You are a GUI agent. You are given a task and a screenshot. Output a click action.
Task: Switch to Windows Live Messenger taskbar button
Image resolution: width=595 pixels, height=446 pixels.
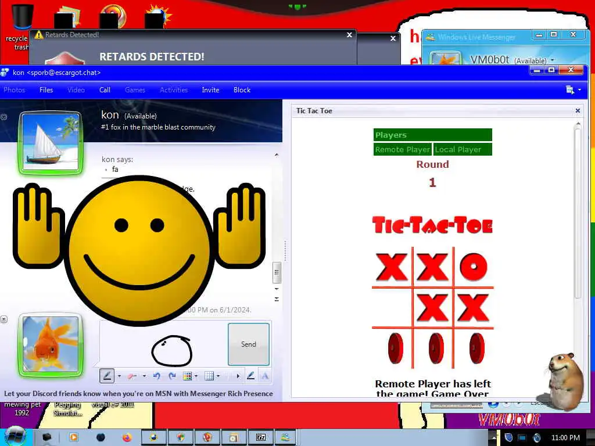(x=285, y=437)
